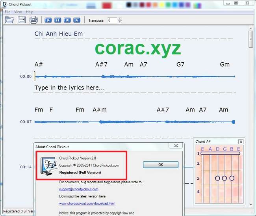Screen dimensions: 256x216
Task: Click the 'Type in the lyrics here...' line
Action: [70, 88]
